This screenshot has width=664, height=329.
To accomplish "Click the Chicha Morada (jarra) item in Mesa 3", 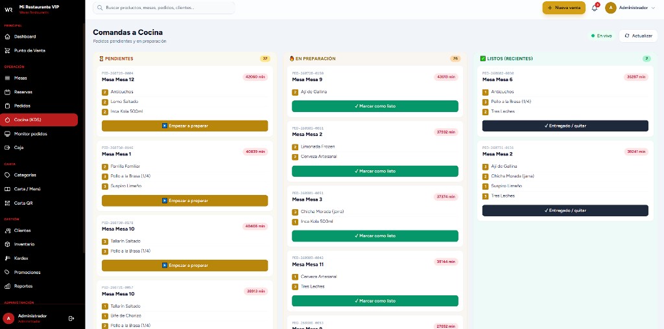I will tap(321, 211).
